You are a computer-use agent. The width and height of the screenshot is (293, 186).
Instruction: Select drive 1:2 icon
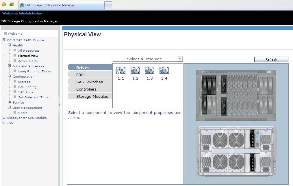[135, 70]
